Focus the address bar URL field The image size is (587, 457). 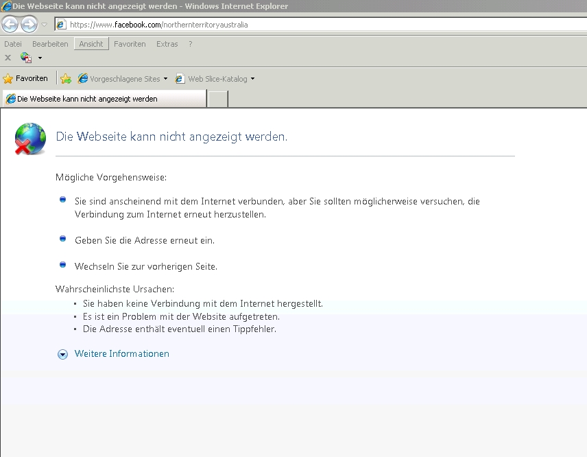320,25
